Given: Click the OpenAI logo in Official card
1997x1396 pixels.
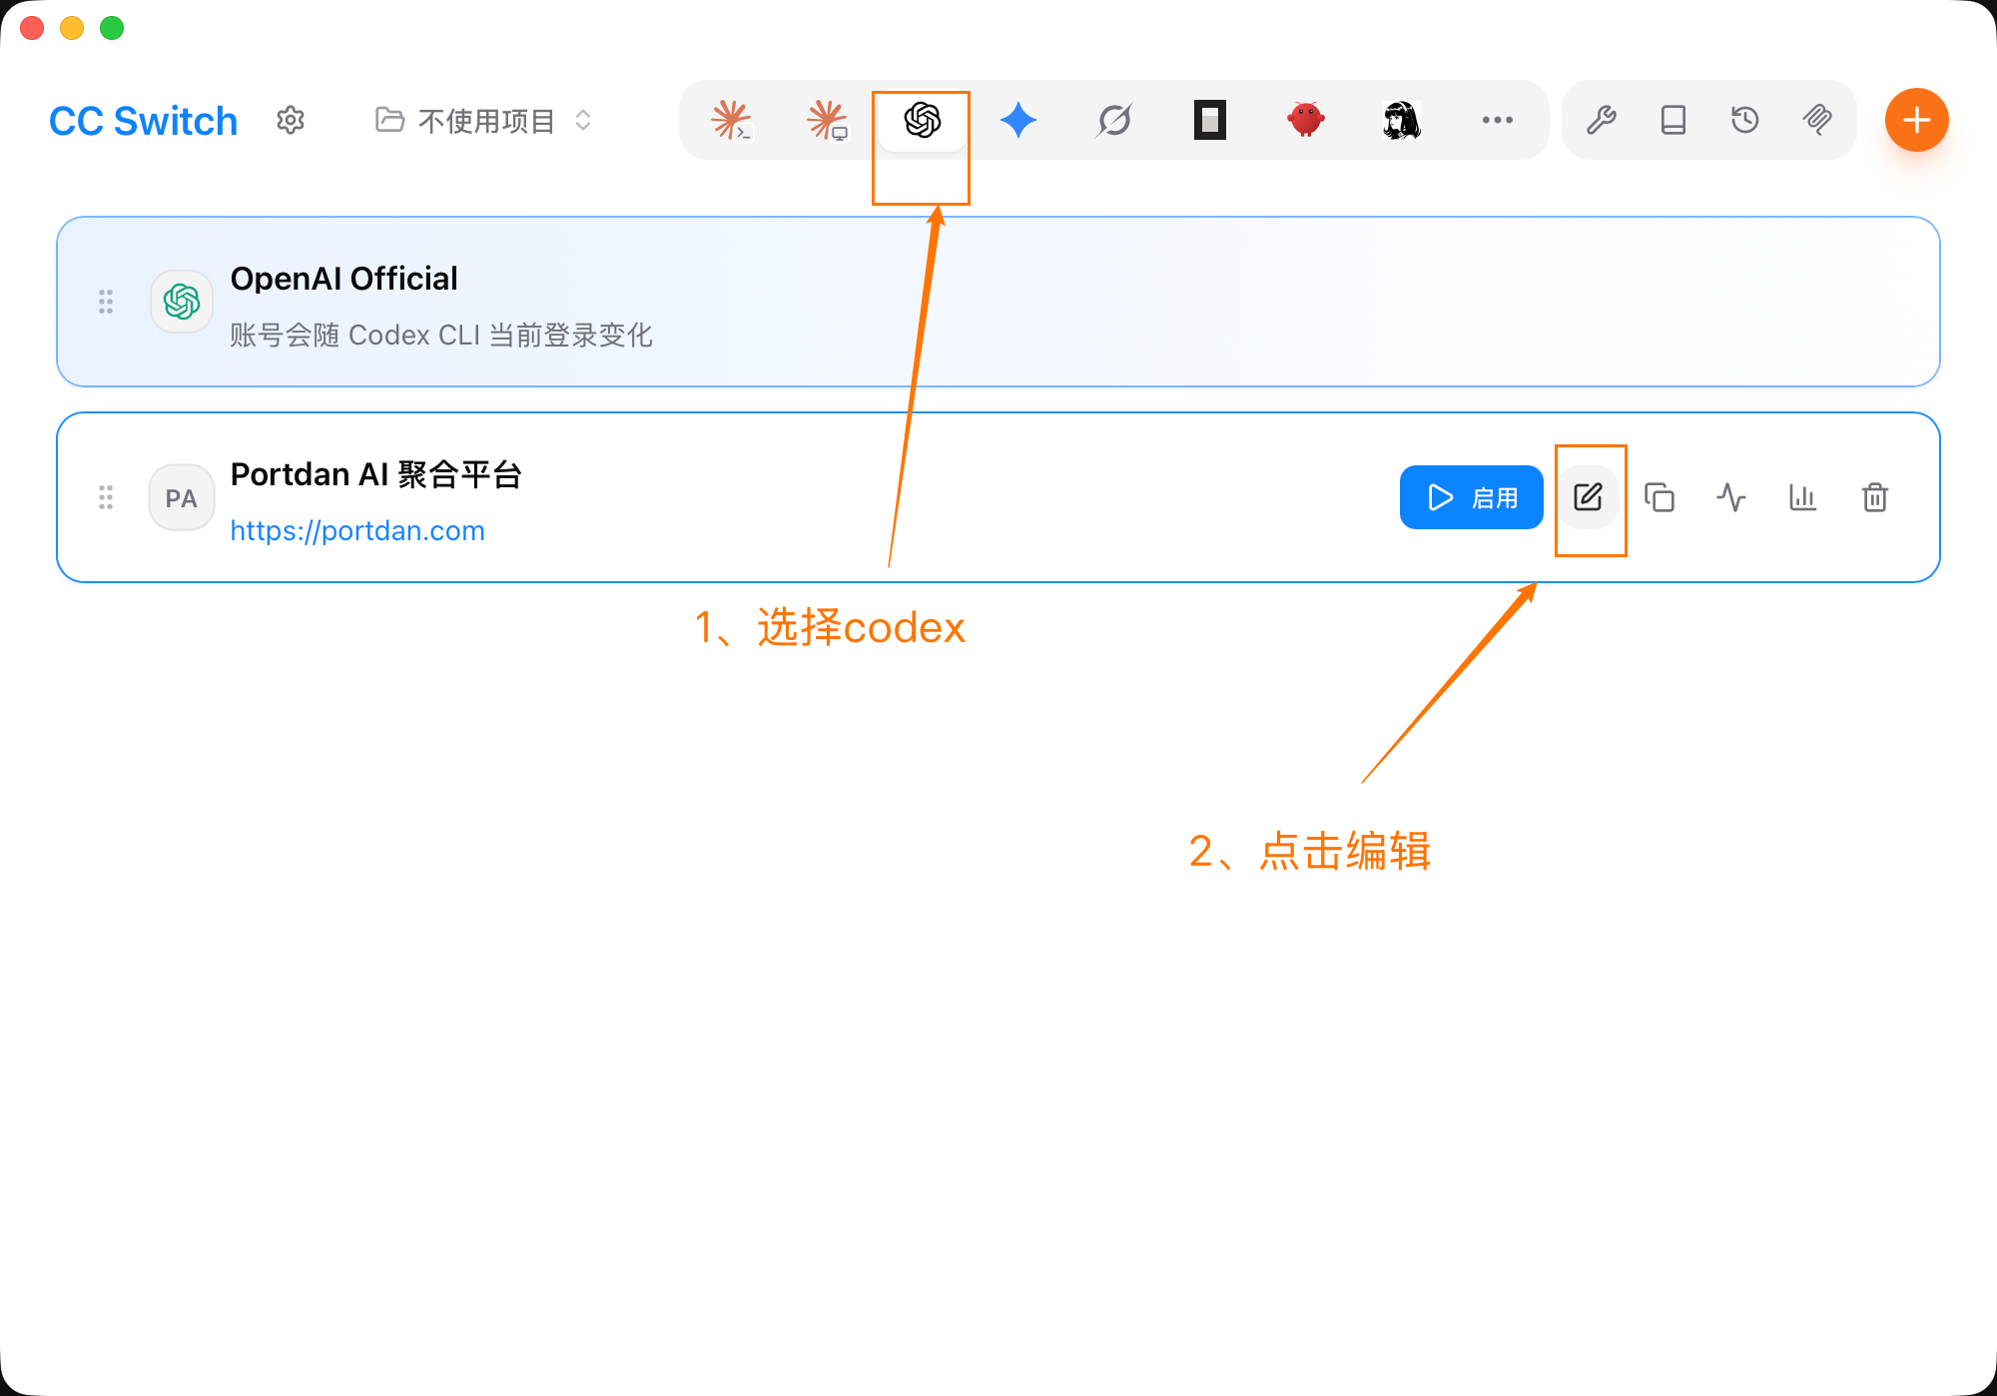Looking at the screenshot, I should [x=182, y=302].
